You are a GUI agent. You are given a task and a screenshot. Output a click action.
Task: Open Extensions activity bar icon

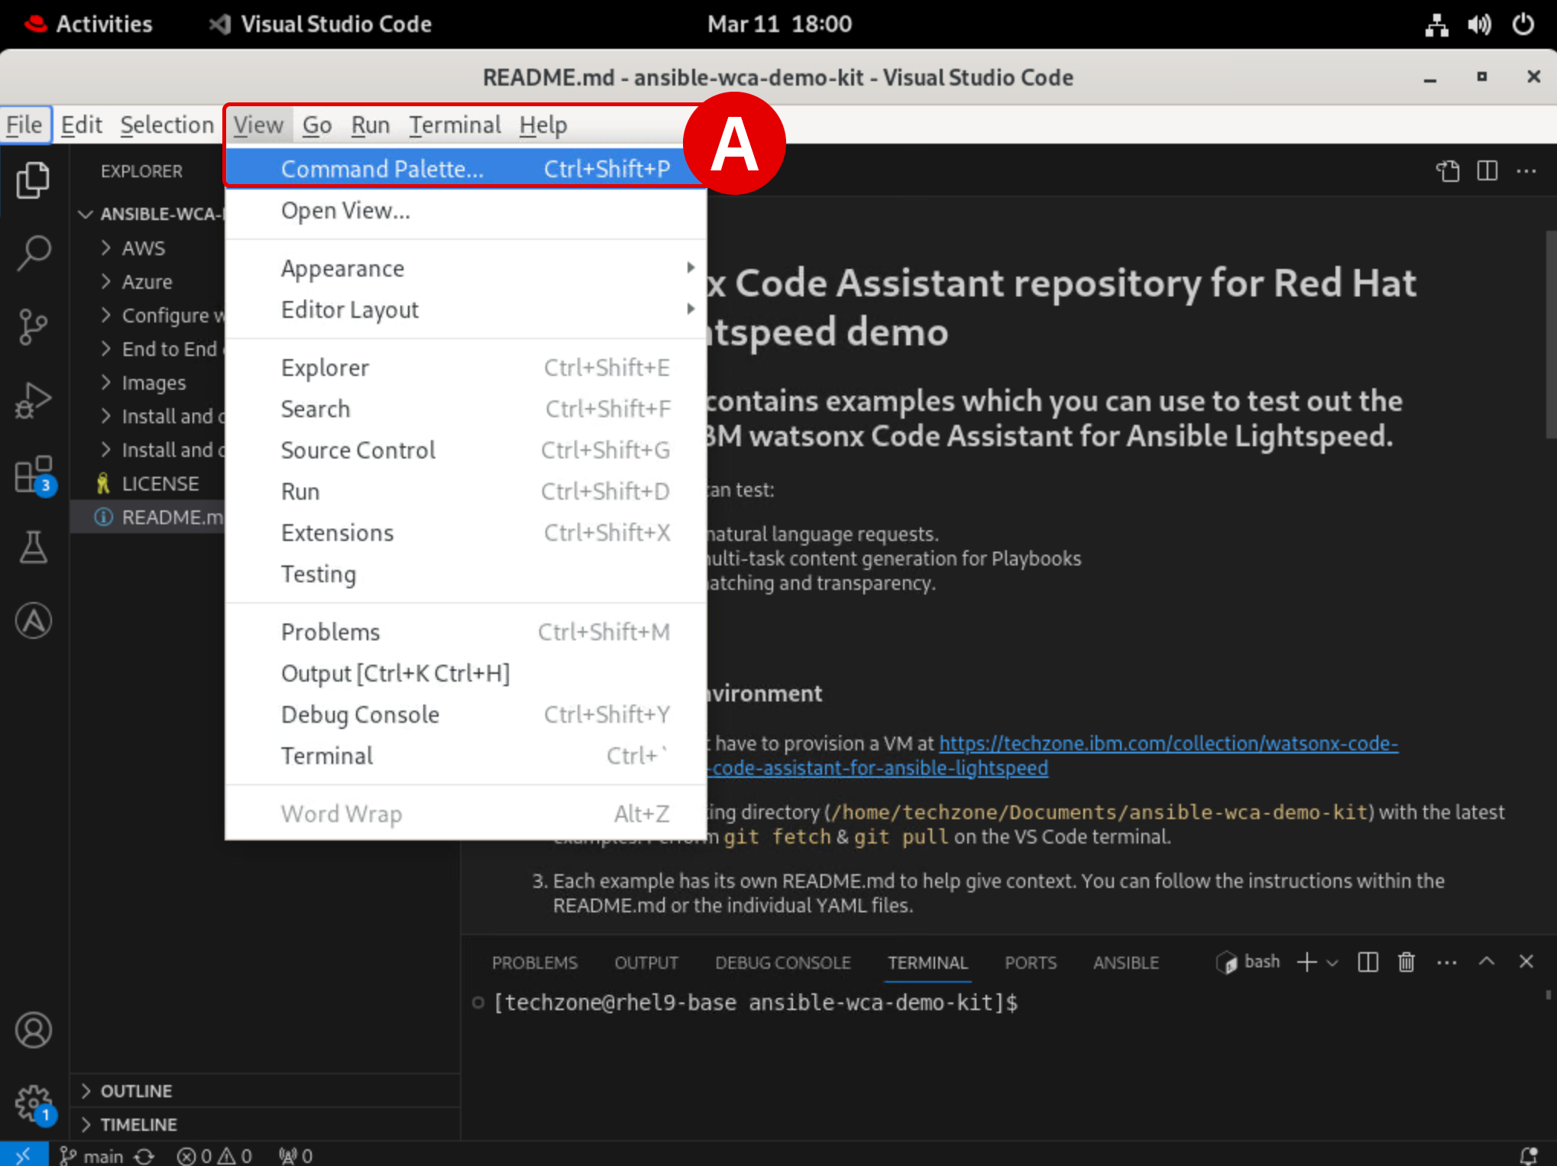(34, 475)
